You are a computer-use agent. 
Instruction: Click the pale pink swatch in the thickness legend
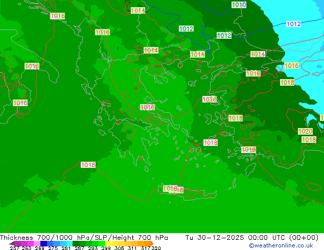click(x=37, y=243)
